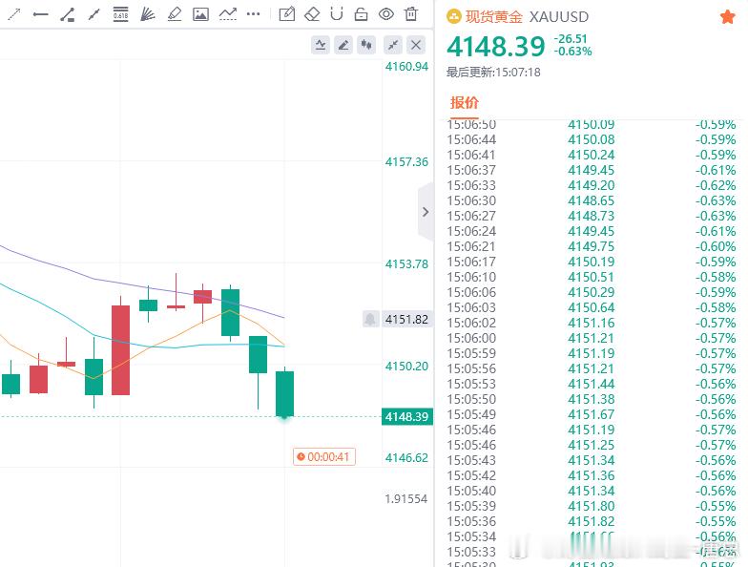Click the -26.51 change value

point(571,38)
